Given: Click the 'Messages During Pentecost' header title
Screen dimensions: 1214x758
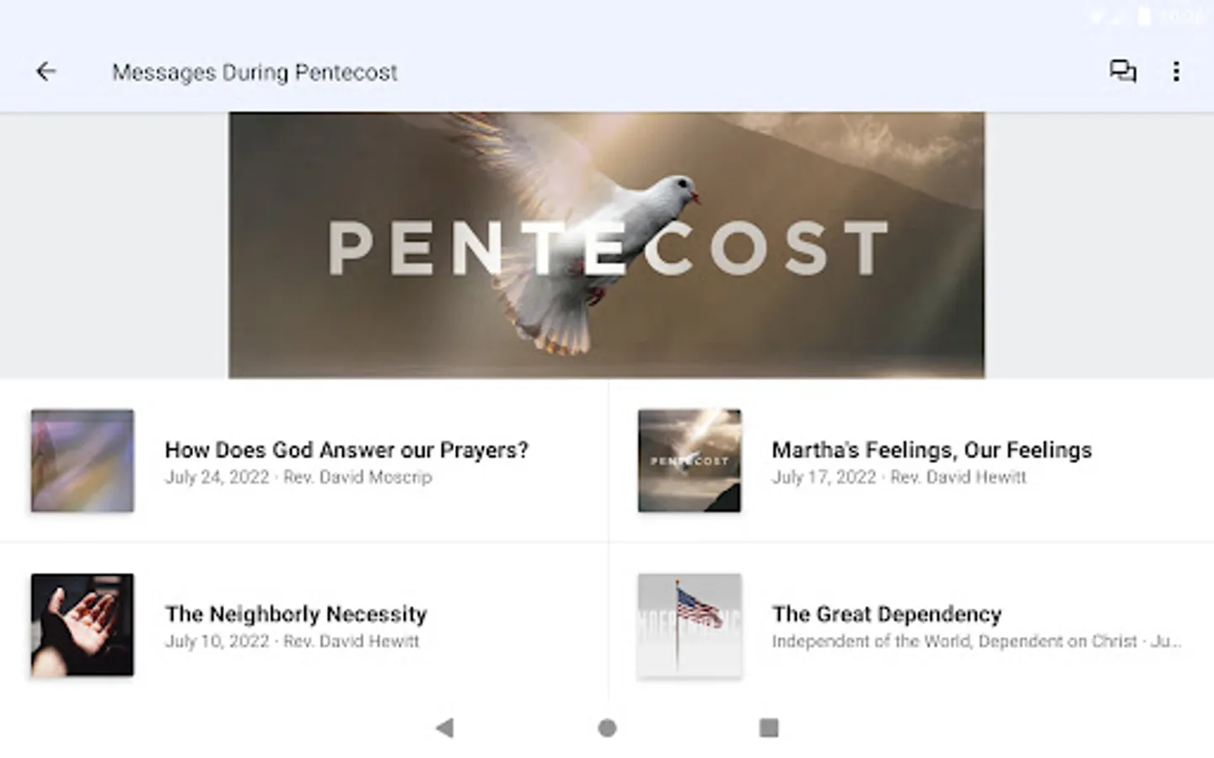Looking at the screenshot, I should click(x=255, y=72).
